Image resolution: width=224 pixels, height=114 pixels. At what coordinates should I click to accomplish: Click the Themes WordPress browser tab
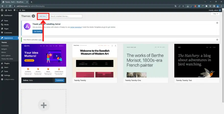[14, 2]
